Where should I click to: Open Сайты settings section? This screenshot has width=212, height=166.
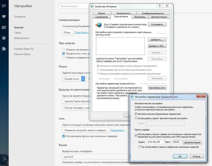[17, 33]
